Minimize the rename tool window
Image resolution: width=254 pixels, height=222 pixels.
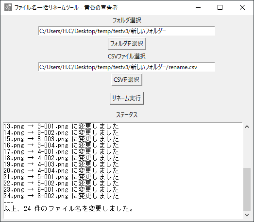point(198,7)
